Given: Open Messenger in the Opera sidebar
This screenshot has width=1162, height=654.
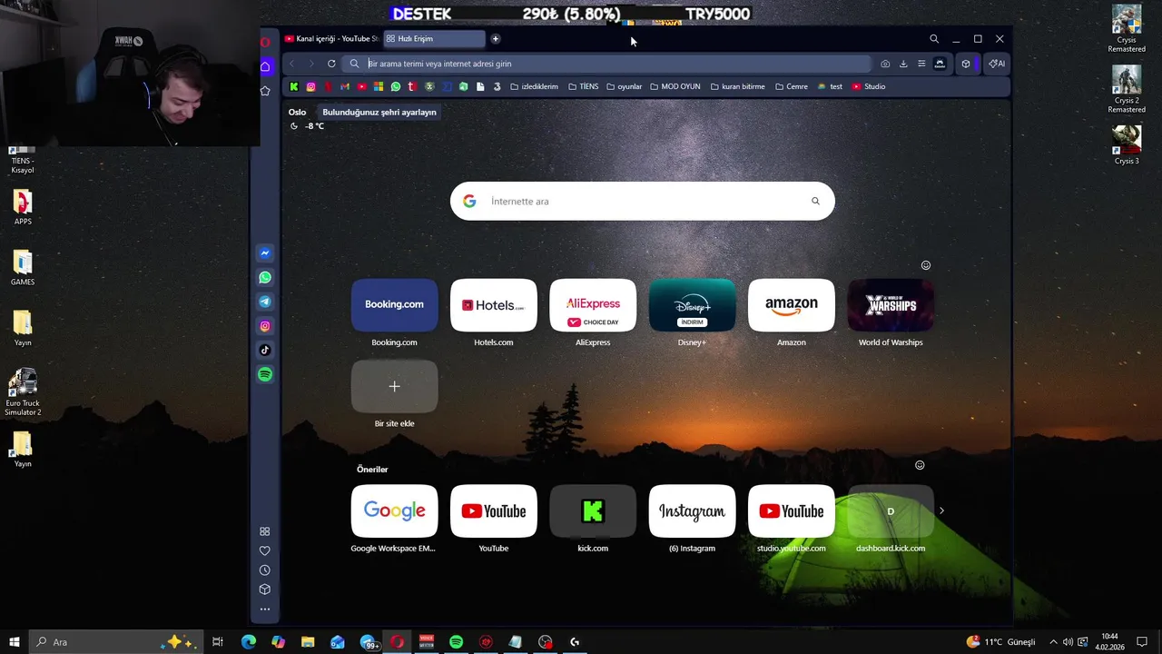Looking at the screenshot, I should coord(265,253).
